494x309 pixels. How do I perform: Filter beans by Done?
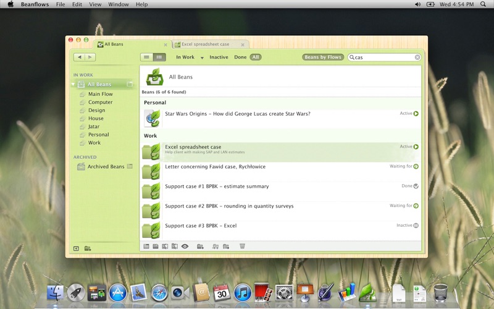click(x=240, y=57)
